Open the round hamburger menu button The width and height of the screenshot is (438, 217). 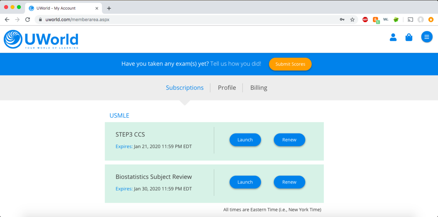tap(427, 37)
